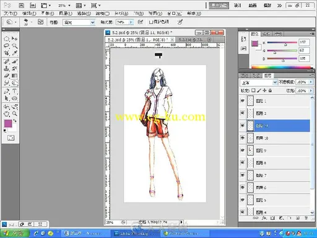Viewport: 317px width, 238px height.
Task: Hide layer 10 via its eye icon
Action: click(x=243, y=138)
